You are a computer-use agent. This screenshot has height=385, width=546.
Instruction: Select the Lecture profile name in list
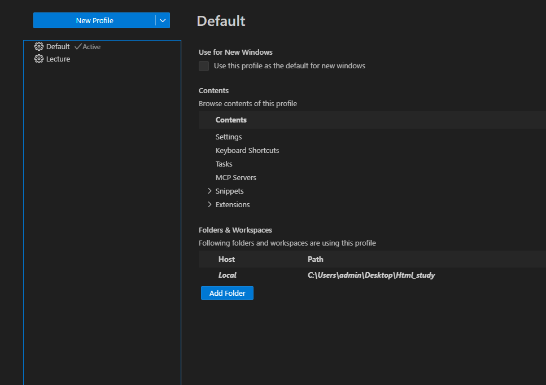tap(58, 59)
